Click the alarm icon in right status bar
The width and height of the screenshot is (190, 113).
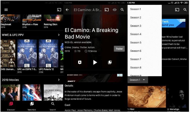tap(172, 3)
